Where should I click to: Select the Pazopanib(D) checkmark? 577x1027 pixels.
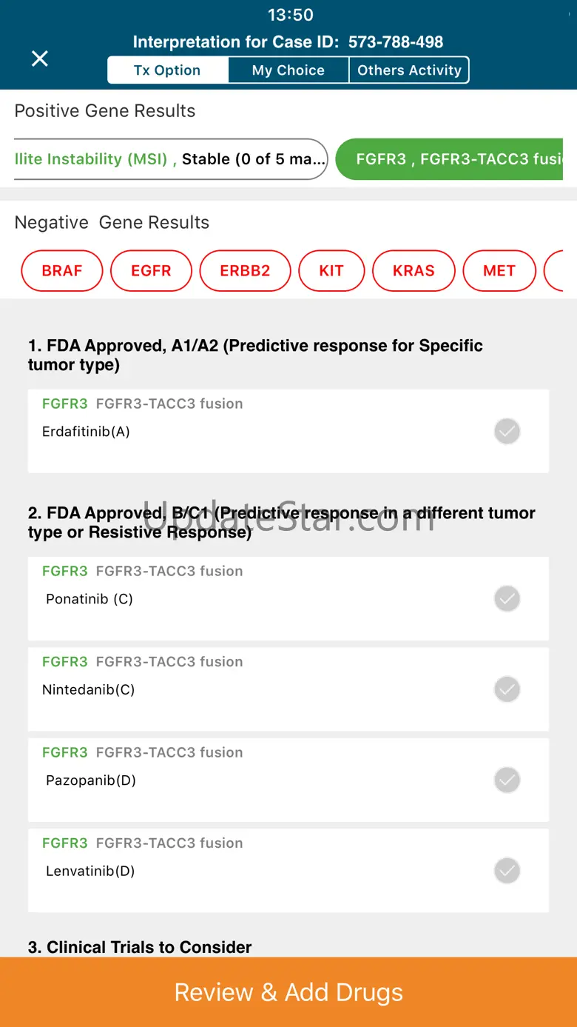507,780
